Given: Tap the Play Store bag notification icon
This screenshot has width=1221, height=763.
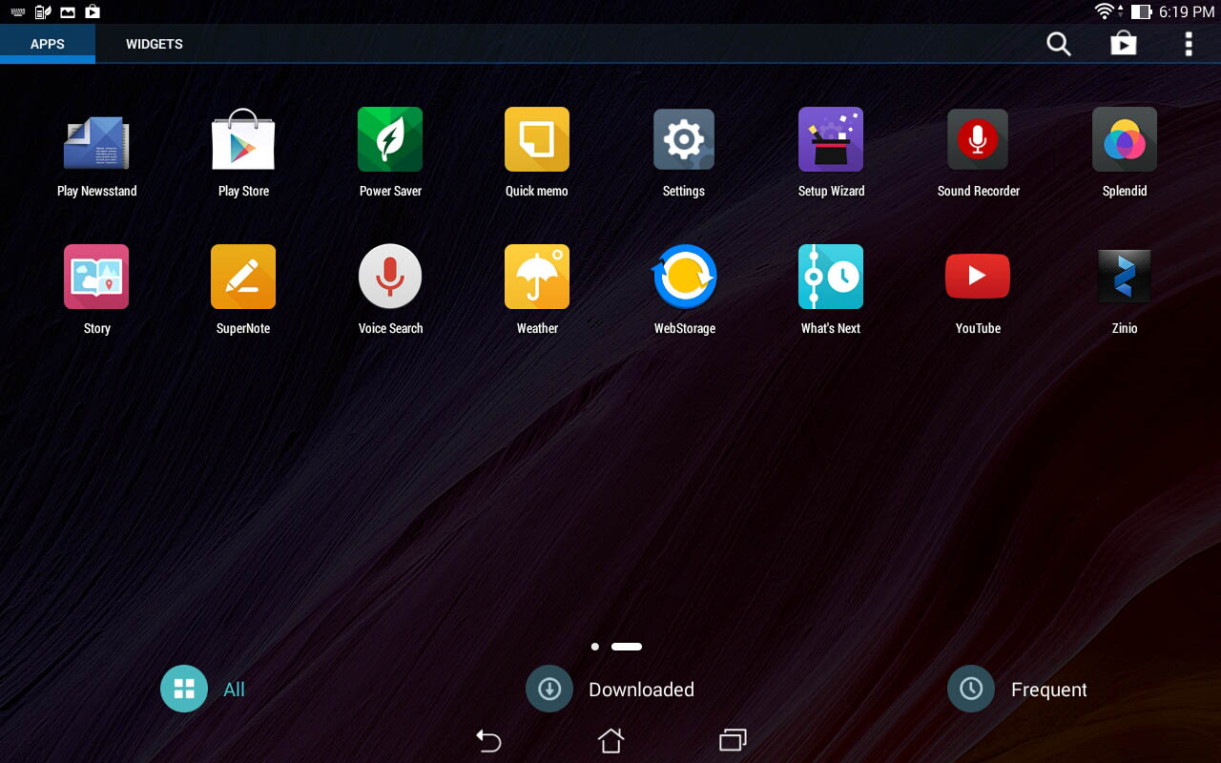Looking at the screenshot, I should point(93,12).
